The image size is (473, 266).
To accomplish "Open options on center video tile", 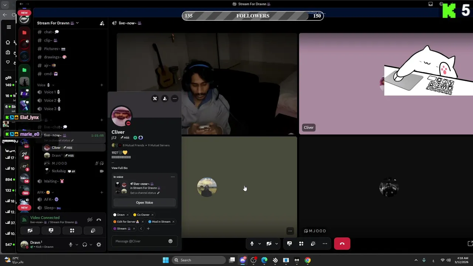I will tap(290, 231).
